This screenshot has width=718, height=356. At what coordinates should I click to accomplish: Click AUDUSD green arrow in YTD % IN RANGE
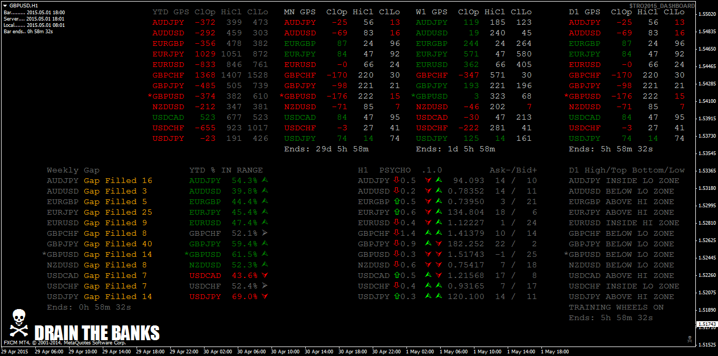click(265, 191)
